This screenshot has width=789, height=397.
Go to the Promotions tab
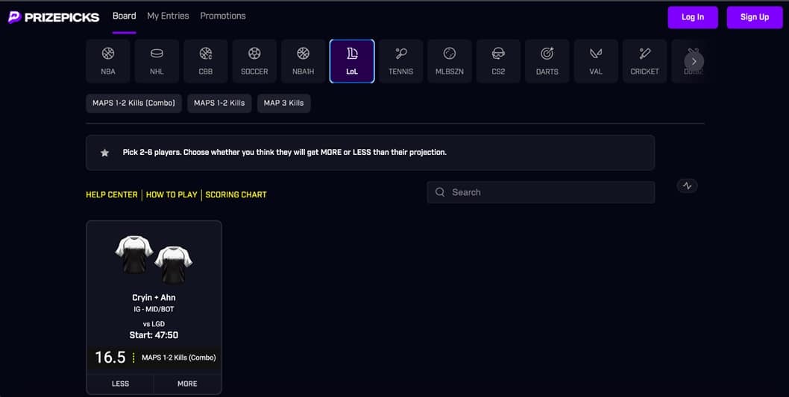(x=222, y=16)
